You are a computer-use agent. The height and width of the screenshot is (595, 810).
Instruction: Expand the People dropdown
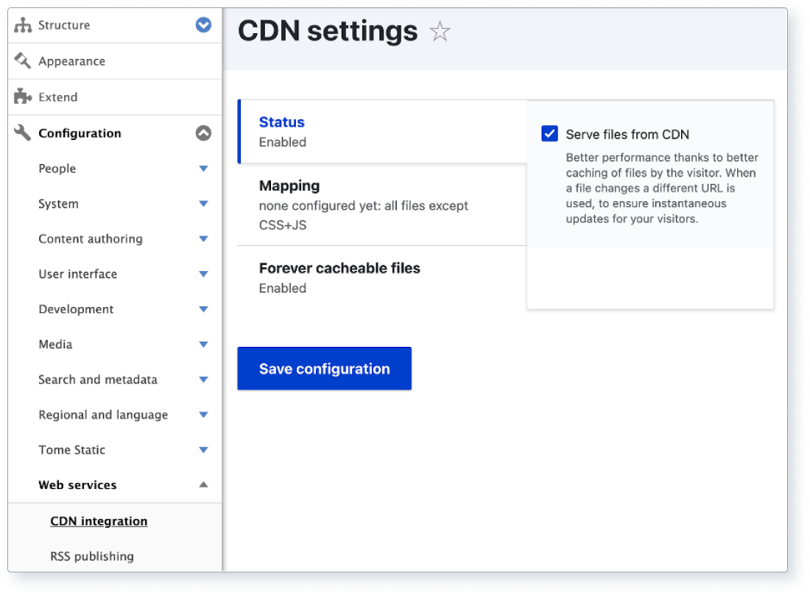[x=203, y=169]
